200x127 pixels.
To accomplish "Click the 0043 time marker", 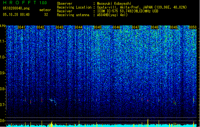I will [x=59, y=27].
